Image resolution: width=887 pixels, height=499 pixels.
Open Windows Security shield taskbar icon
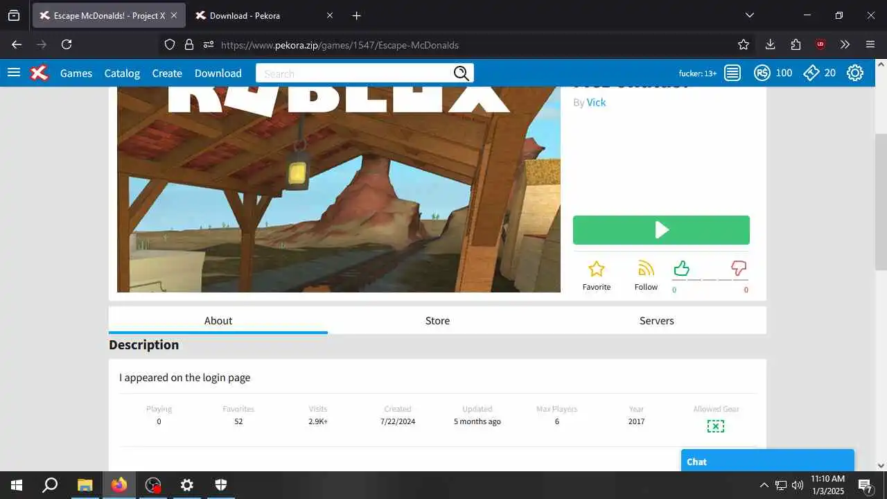point(221,485)
